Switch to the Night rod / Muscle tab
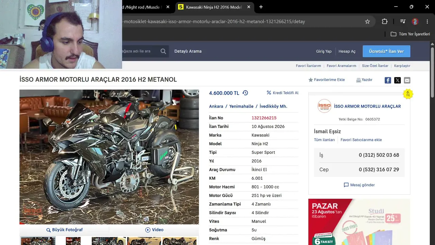 click(143, 7)
